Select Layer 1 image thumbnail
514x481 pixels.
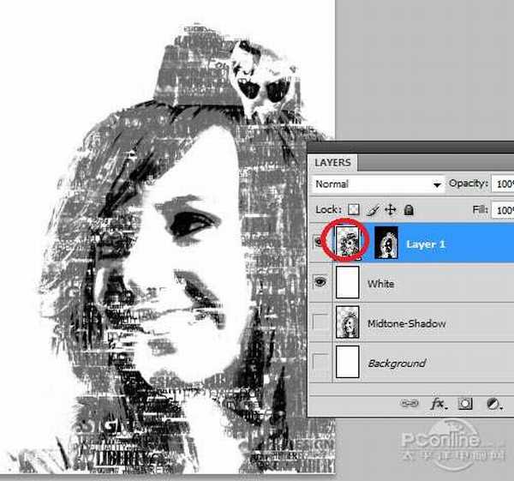(x=349, y=244)
